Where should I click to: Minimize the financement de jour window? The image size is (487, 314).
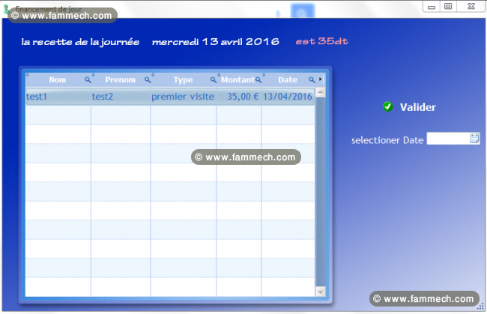point(432,7)
